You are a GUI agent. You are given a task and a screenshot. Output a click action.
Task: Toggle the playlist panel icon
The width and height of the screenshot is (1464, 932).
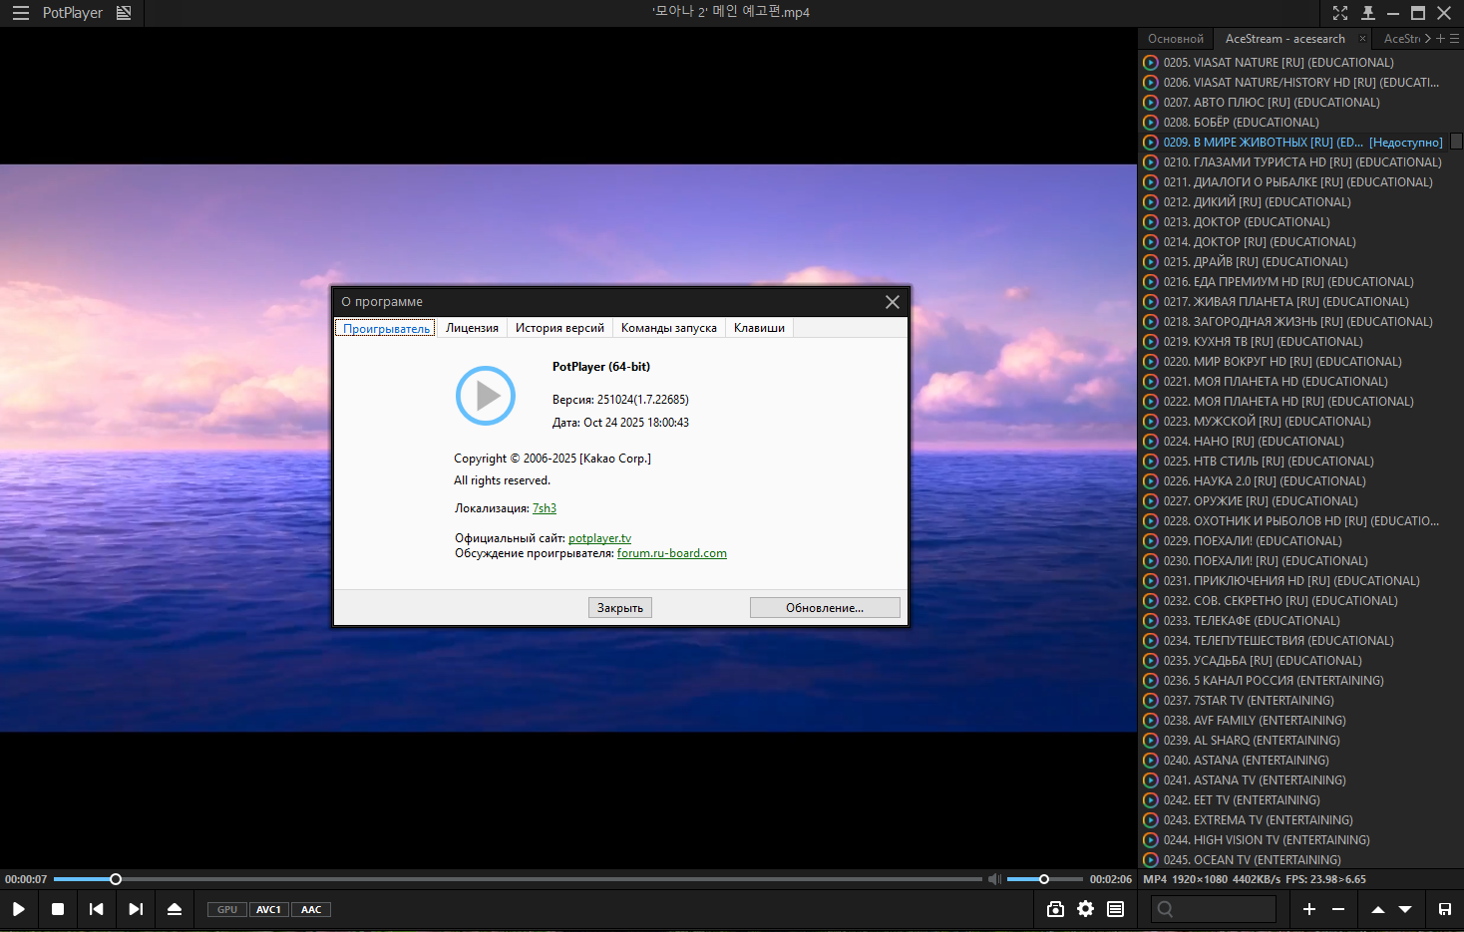(x=1115, y=909)
